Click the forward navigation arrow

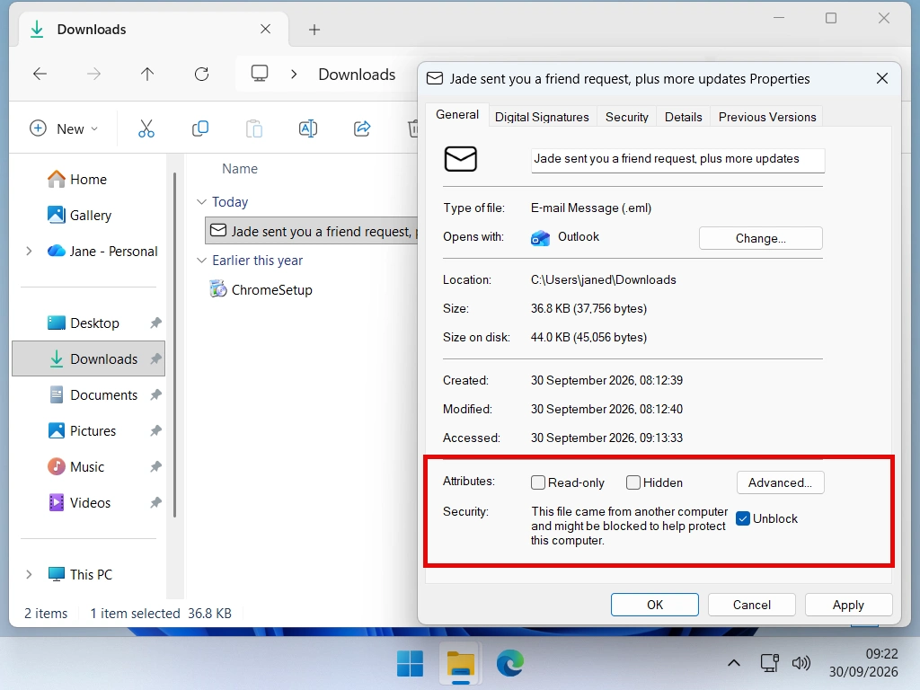pos(93,74)
